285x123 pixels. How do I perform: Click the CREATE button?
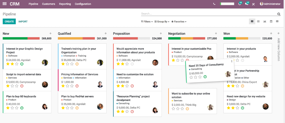click(x=9, y=22)
